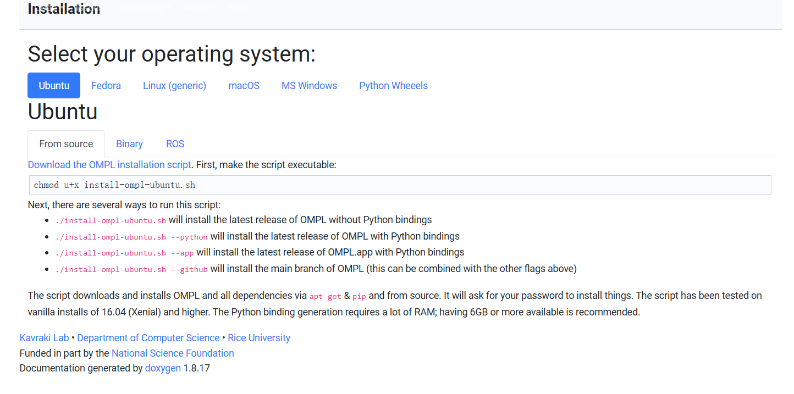Switch to the Fedora tab
Image resolution: width=794 pixels, height=394 pixels.
tap(106, 85)
